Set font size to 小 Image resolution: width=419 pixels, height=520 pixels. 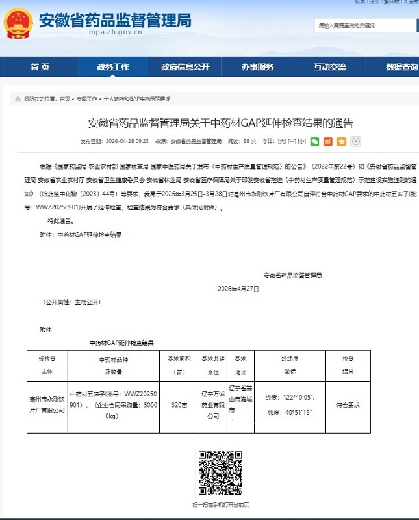301,142
